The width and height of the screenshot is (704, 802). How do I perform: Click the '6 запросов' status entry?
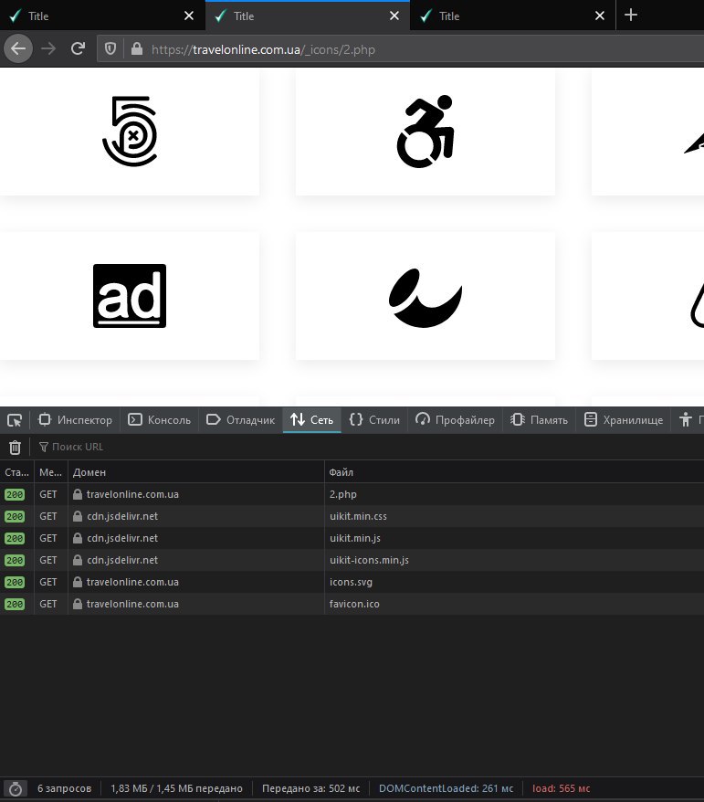65,788
